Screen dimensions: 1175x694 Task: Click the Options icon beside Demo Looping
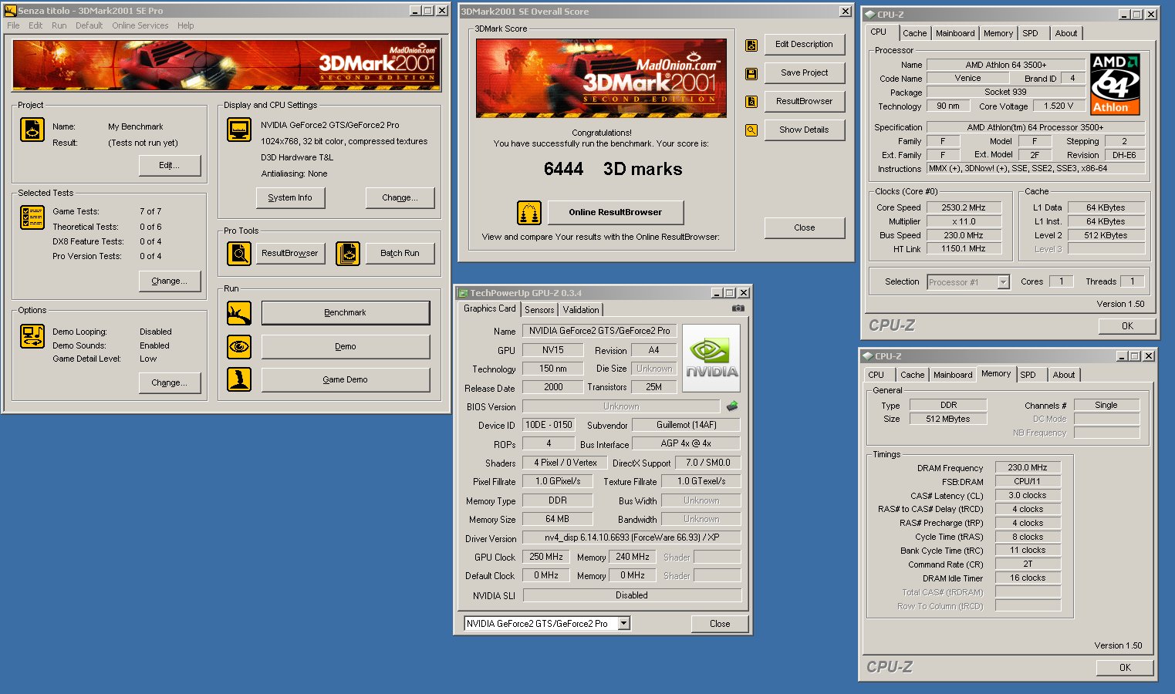pyautogui.click(x=32, y=336)
